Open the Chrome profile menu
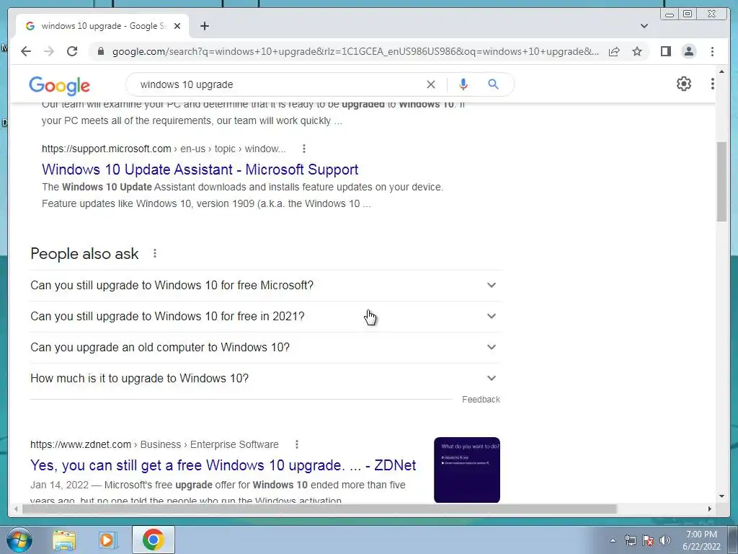 [x=689, y=51]
